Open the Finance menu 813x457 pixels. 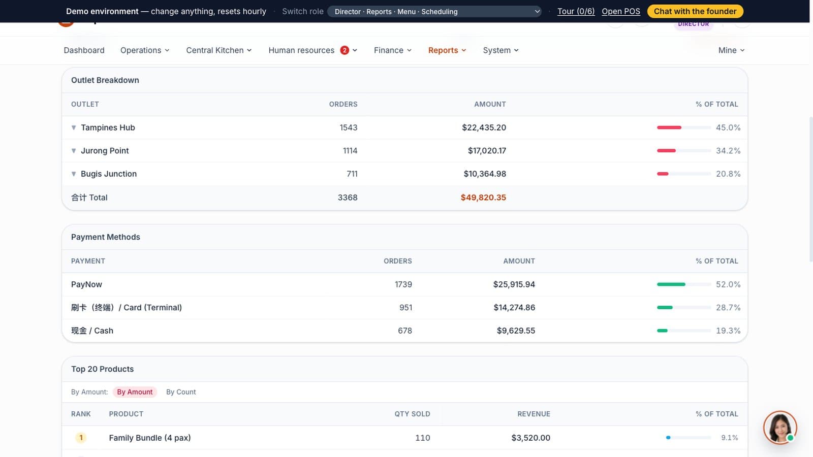pyautogui.click(x=393, y=50)
